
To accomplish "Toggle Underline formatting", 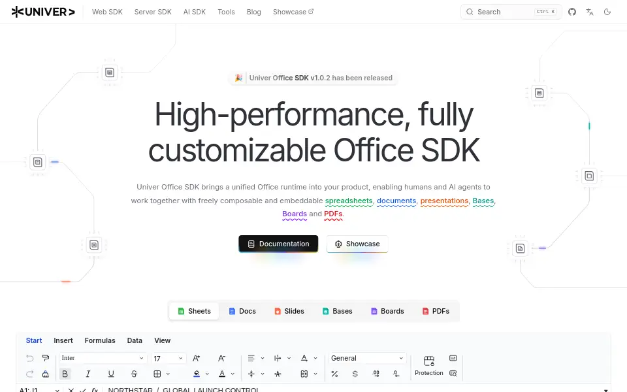I will click(x=111, y=374).
